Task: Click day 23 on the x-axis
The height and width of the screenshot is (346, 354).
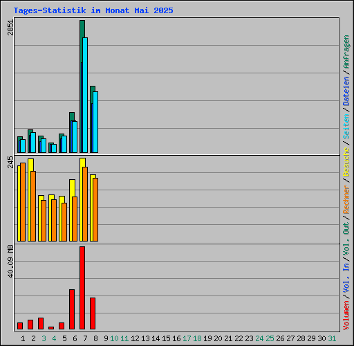Action: (x=249, y=338)
